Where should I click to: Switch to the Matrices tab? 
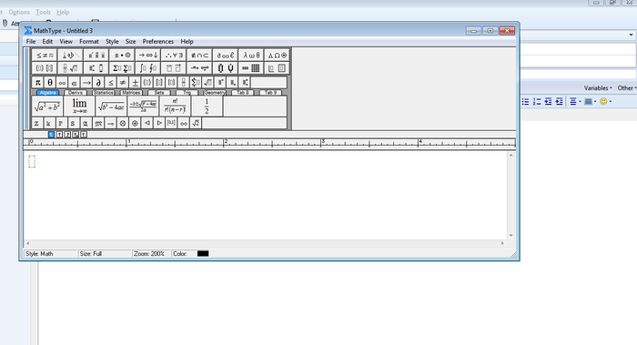[131, 93]
